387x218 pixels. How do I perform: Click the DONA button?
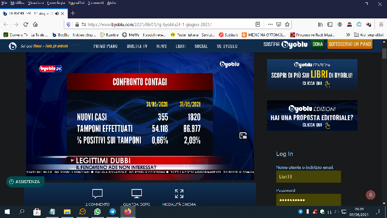318,44
